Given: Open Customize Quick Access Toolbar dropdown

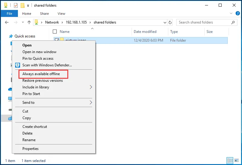Looking at the screenshot, I should point(28,5).
